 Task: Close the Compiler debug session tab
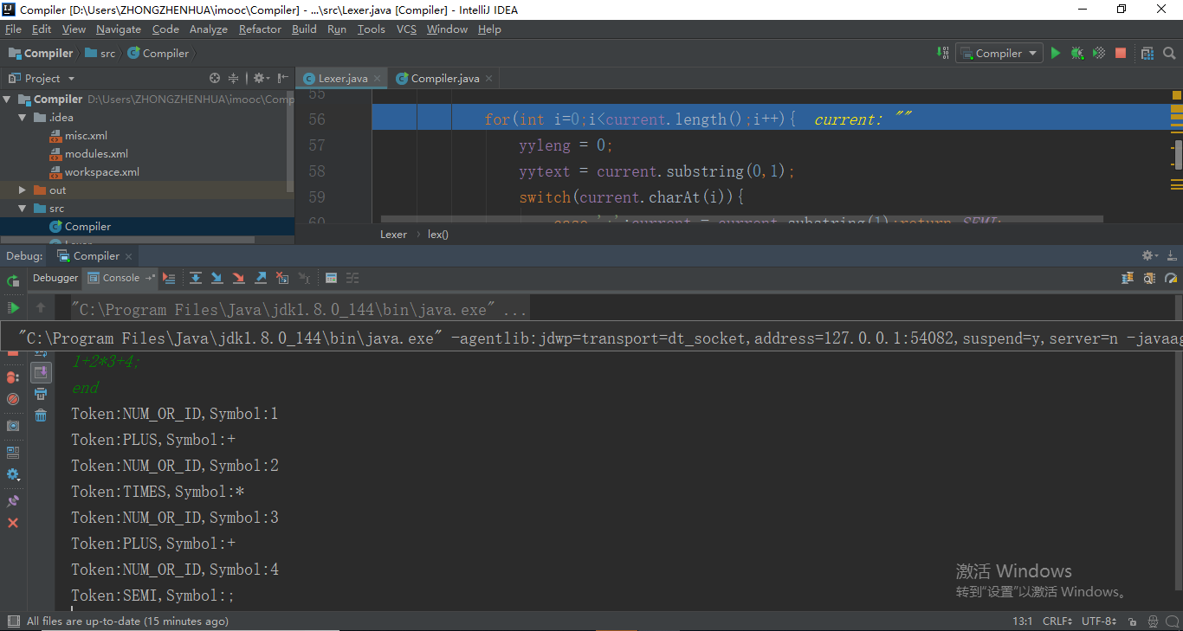pyautogui.click(x=128, y=256)
